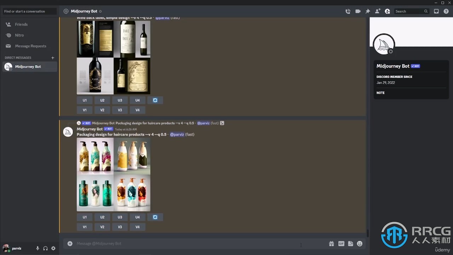Click Midjourney Bot name in profile panel
Image resolution: width=453 pixels, height=255 pixels.
(x=393, y=66)
